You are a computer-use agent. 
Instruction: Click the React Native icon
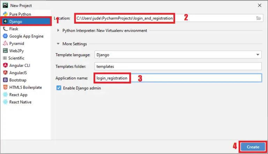click(x=5, y=102)
